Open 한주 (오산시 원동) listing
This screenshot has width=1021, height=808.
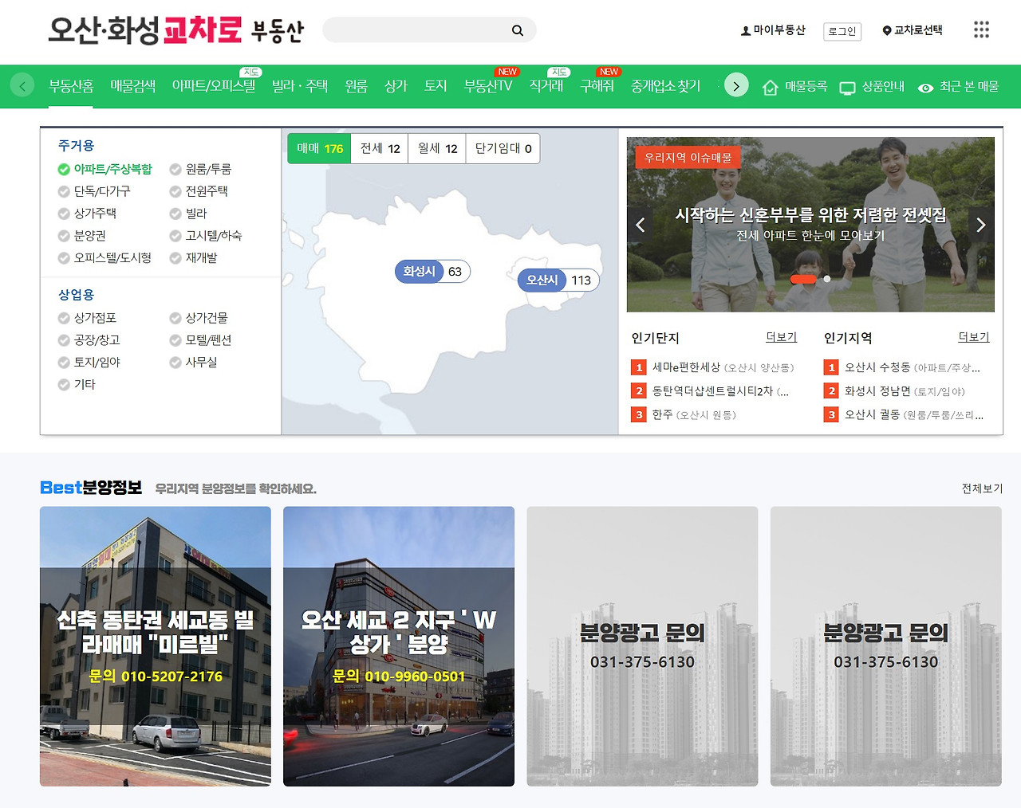tap(684, 414)
